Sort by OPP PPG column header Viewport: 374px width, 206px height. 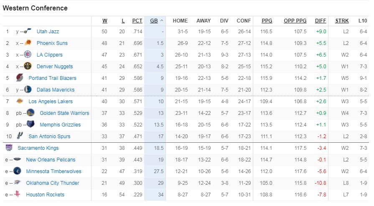point(295,21)
